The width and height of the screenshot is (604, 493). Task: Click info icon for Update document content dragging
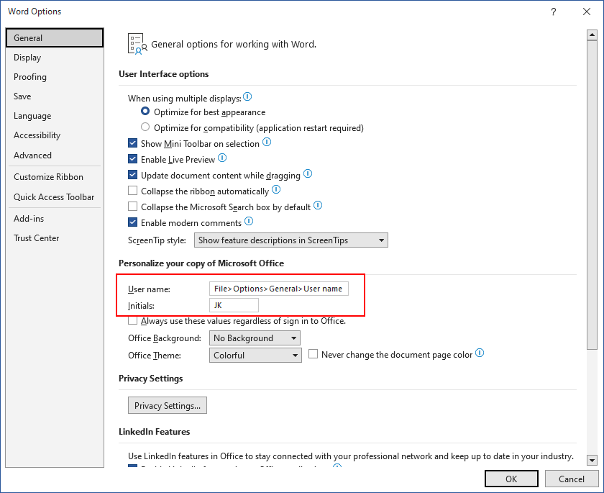(x=308, y=174)
